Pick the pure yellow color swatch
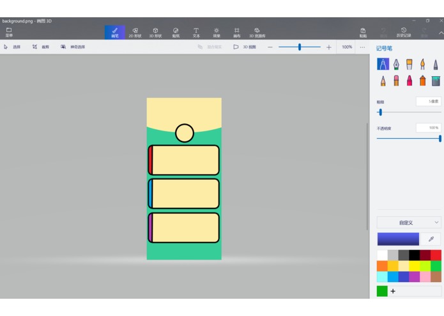 point(415,266)
